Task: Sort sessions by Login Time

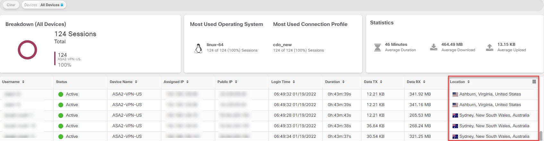Action: pyautogui.click(x=294, y=82)
